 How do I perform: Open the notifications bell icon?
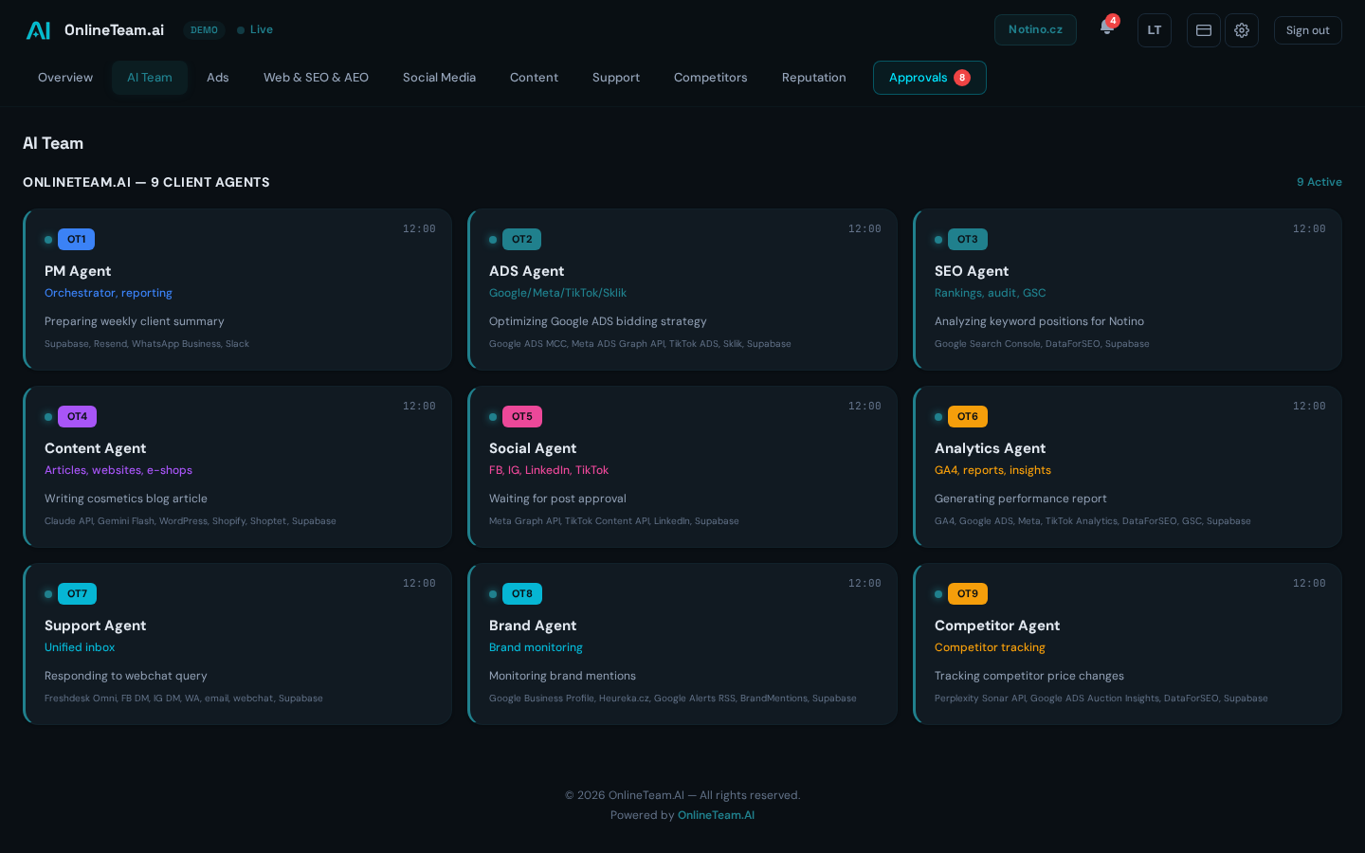click(x=1106, y=27)
